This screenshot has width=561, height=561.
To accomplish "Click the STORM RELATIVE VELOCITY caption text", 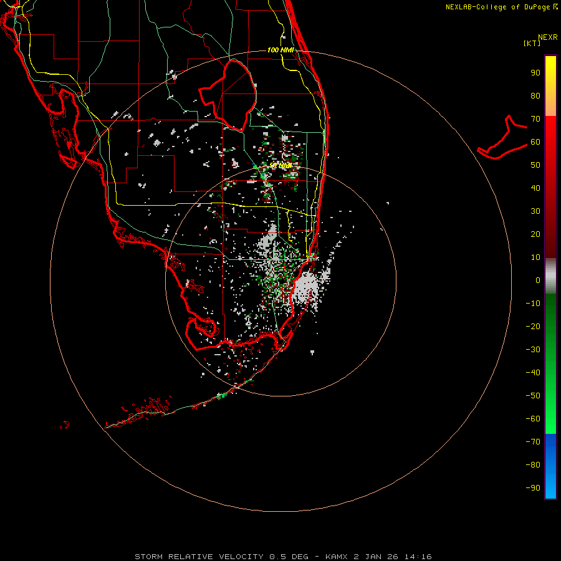I will [x=199, y=557].
